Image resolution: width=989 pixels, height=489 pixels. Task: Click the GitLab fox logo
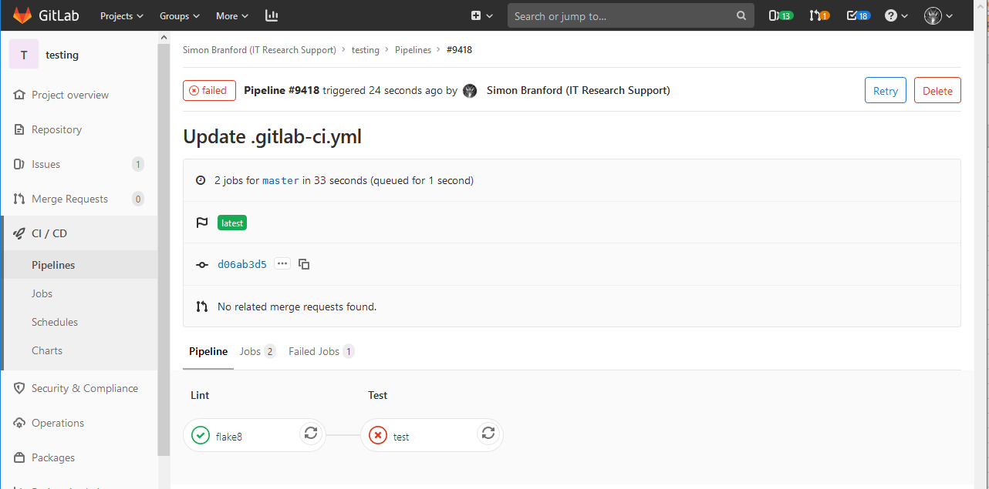click(x=23, y=15)
